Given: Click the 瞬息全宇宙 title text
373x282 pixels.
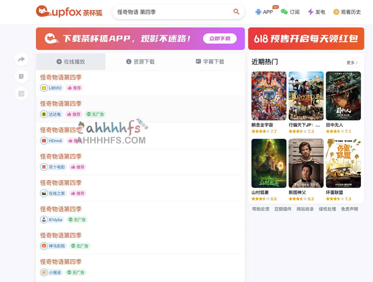Looking at the screenshot, I should [x=262, y=125].
